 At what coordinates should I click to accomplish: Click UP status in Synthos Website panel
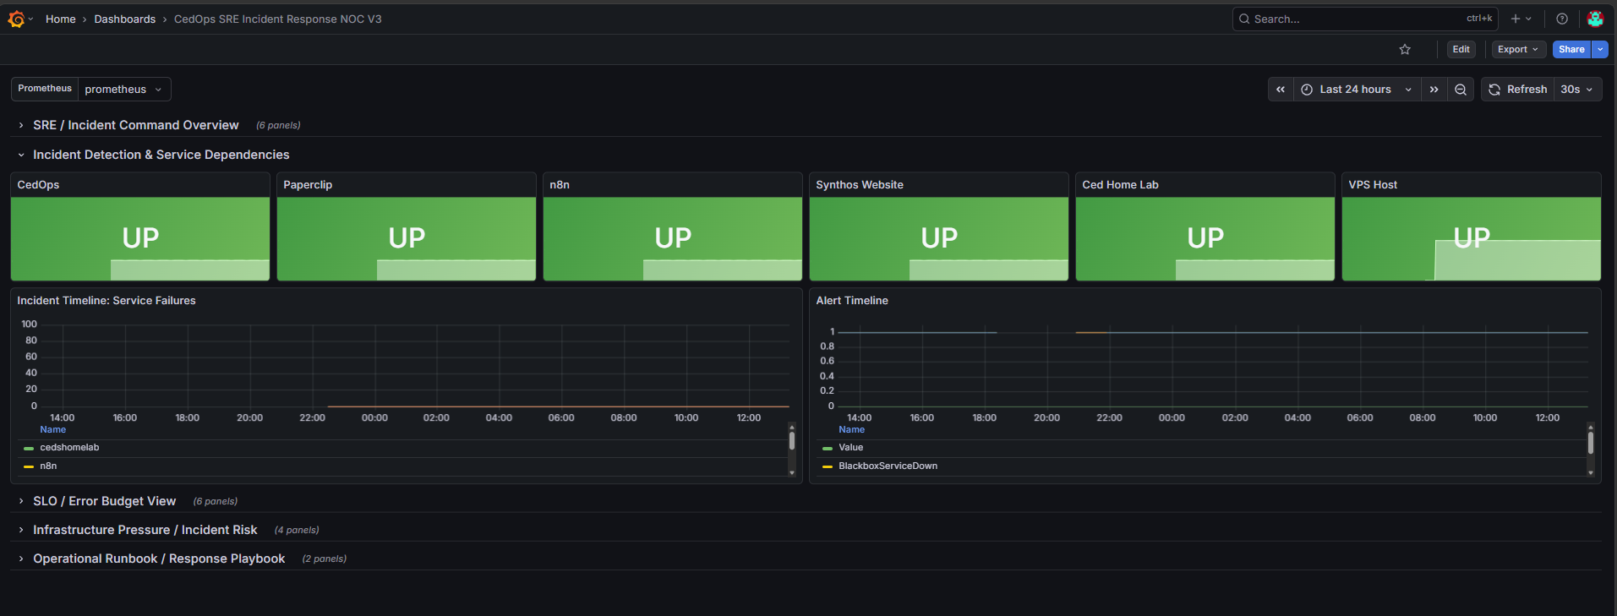point(939,238)
